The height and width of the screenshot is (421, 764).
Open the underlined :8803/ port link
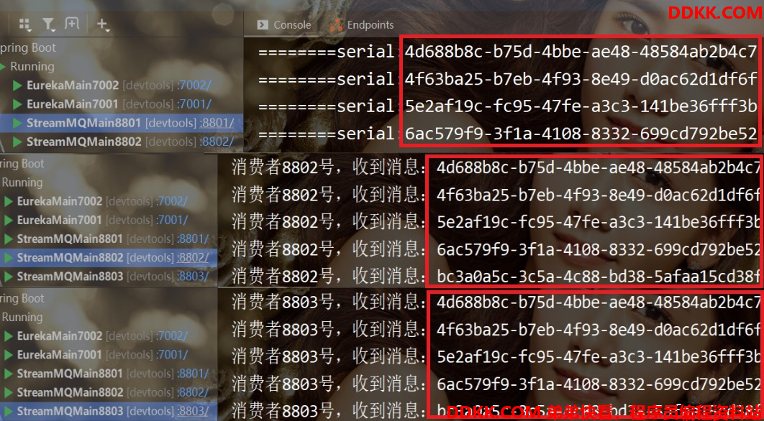tap(193, 411)
